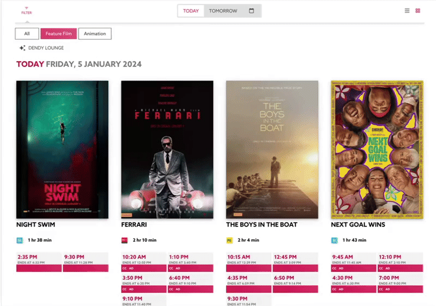The image size is (436, 306).
Task: Click the Dendy Lounge sparkle icon
Action: pyautogui.click(x=22, y=48)
